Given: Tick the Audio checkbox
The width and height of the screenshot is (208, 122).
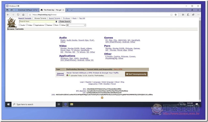Looking at the screenshot, I should 20,25.
